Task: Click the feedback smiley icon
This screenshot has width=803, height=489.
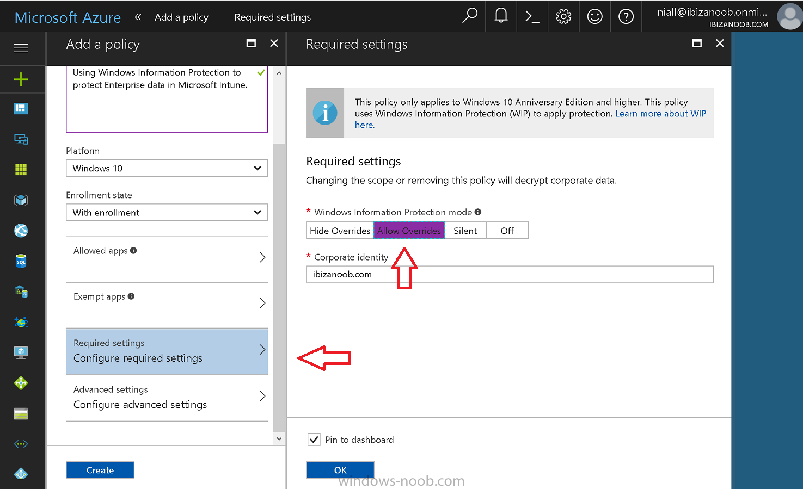Action: [x=594, y=16]
